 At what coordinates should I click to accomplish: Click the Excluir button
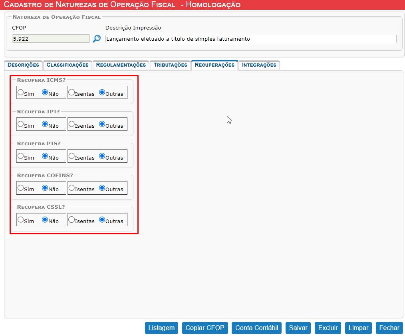[x=328, y=328]
